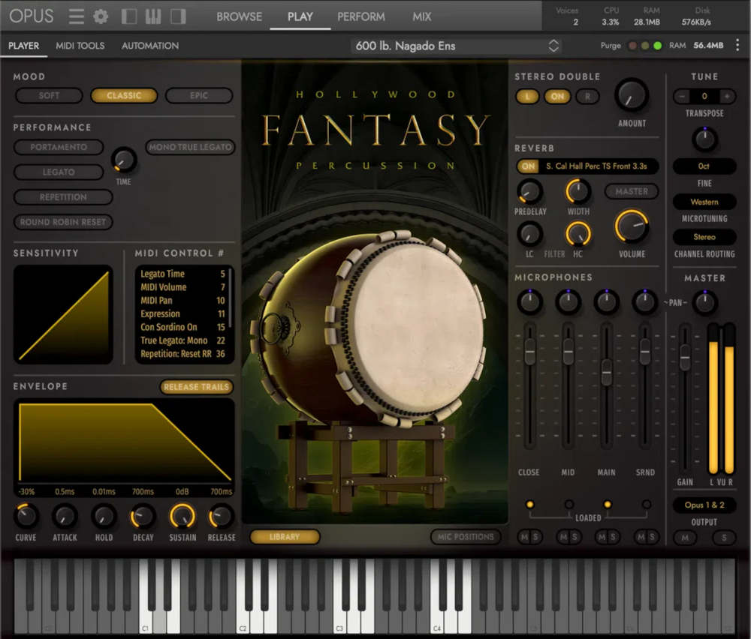Open the 600 lb. Nagado Ens instrument selector
The image size is (751, 639).
tap(457, 45)
